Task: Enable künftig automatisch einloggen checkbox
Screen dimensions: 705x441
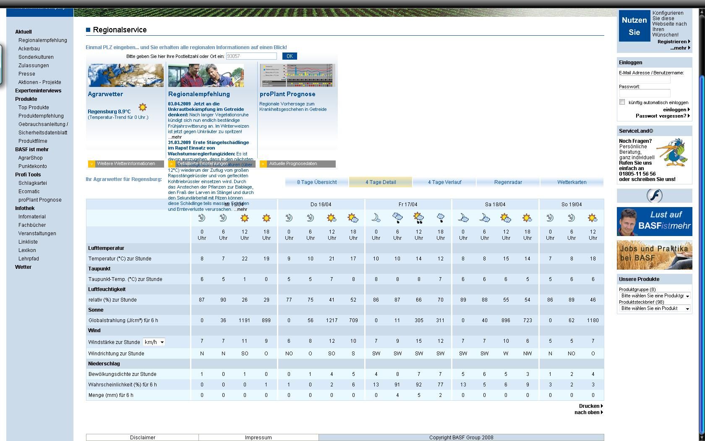Action: [x=622, y=102]
